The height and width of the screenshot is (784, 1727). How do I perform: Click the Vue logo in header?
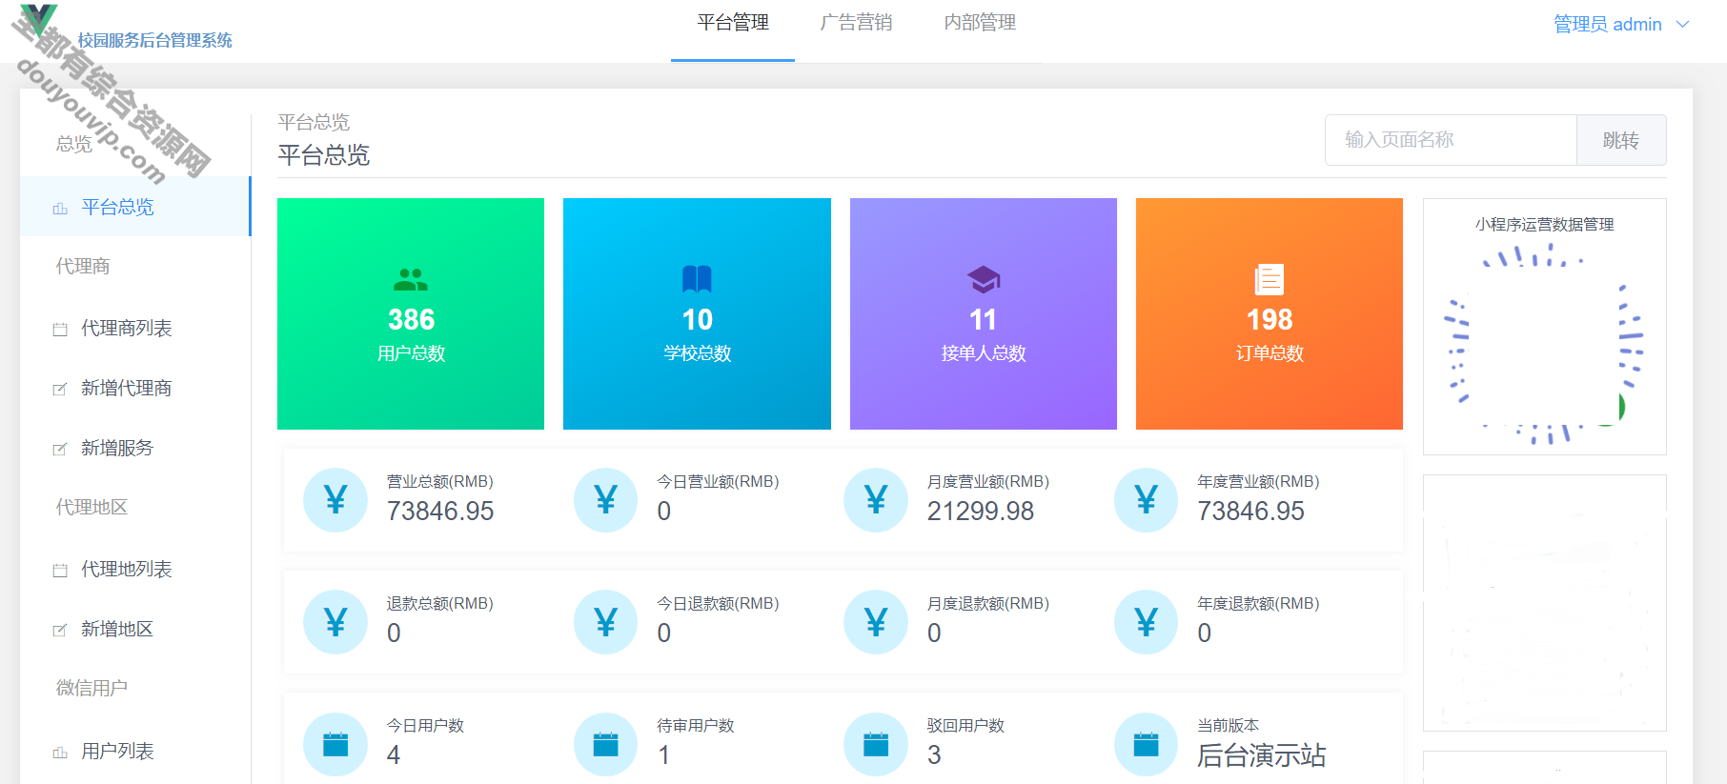click(x=39, y=19)
